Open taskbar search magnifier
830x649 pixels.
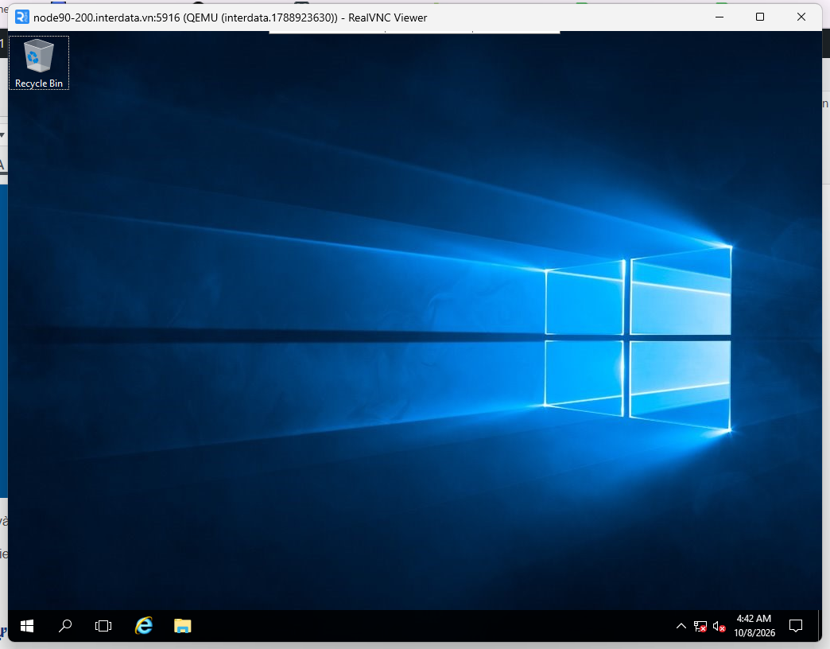(65, 626)
